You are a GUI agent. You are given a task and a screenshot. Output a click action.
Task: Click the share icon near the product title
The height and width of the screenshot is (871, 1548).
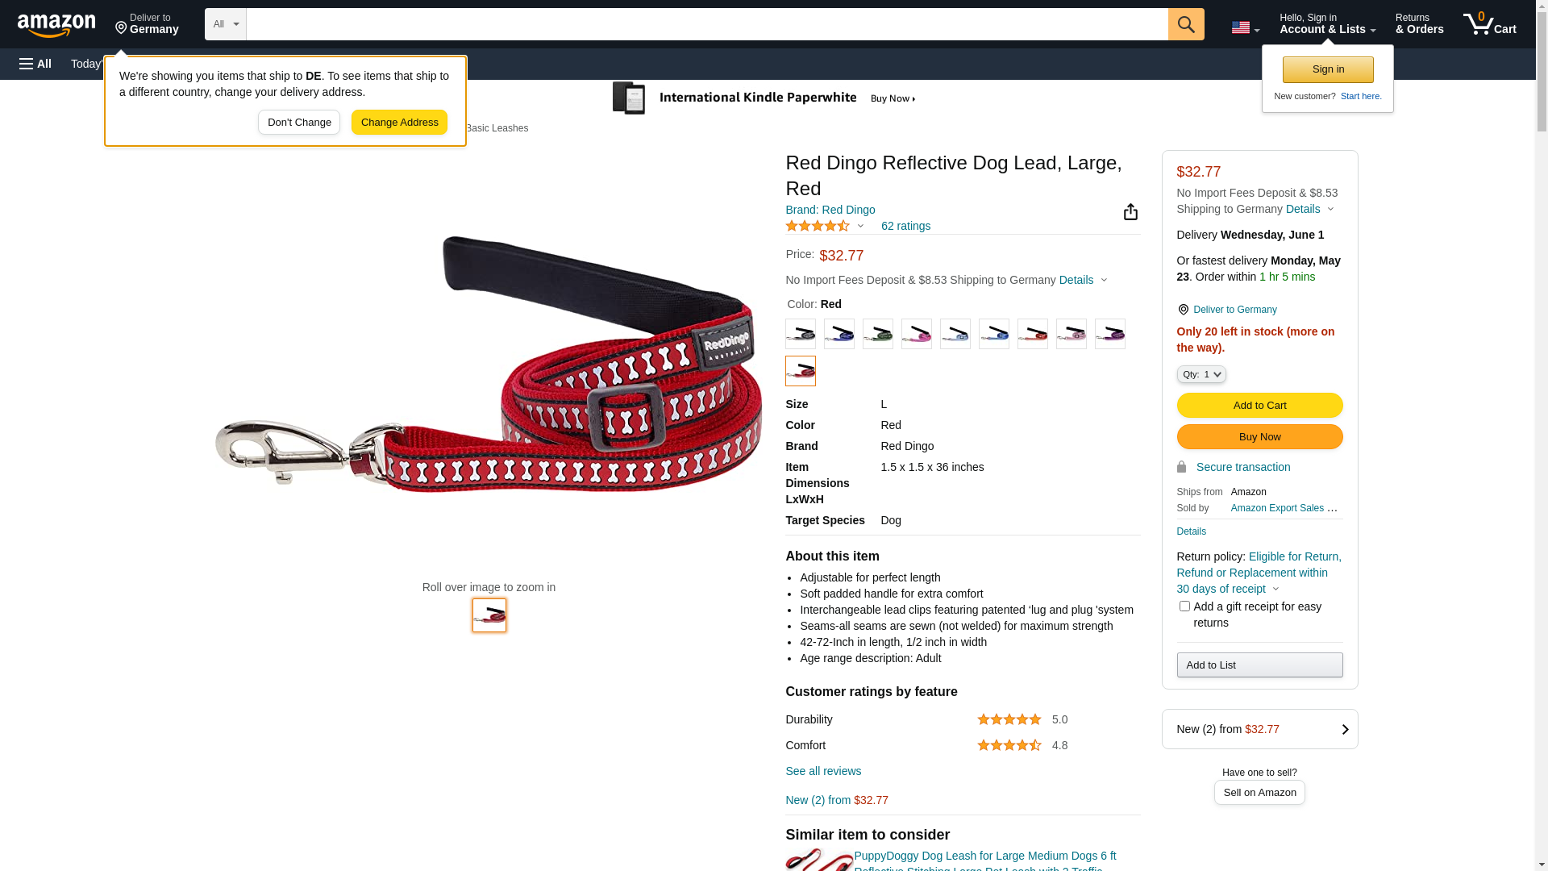pyautogui.click(x=1130, y=212)
